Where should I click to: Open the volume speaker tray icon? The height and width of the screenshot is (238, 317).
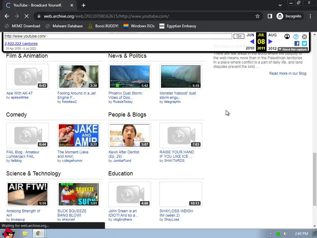[x=286, y=234]
